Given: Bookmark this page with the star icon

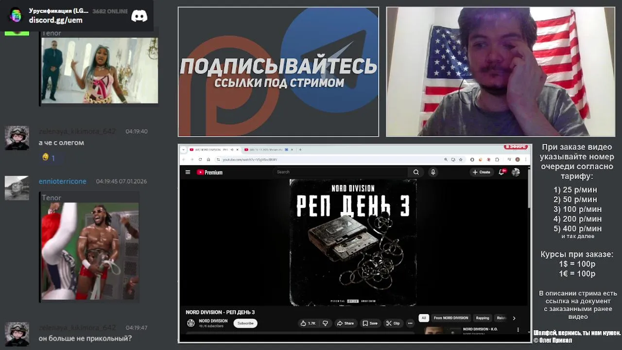Looking at the screenshot, I should point(461,159).
